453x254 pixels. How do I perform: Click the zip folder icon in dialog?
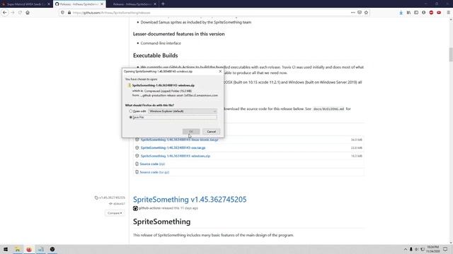click(x=130, y=85)
